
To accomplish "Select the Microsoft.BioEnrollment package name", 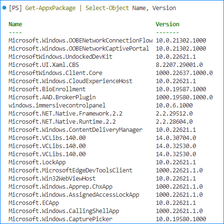I will pos(47,89).
